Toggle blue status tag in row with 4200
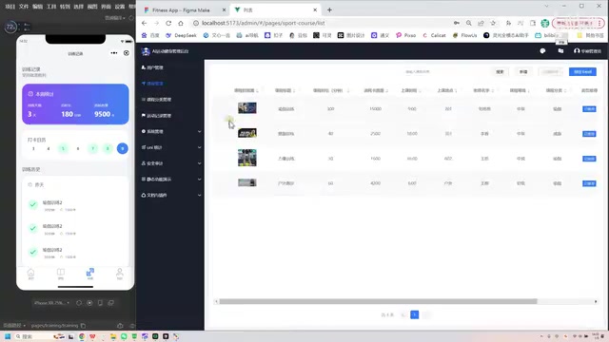This screenshot has width=609, height=342. [x=589, y=183]
